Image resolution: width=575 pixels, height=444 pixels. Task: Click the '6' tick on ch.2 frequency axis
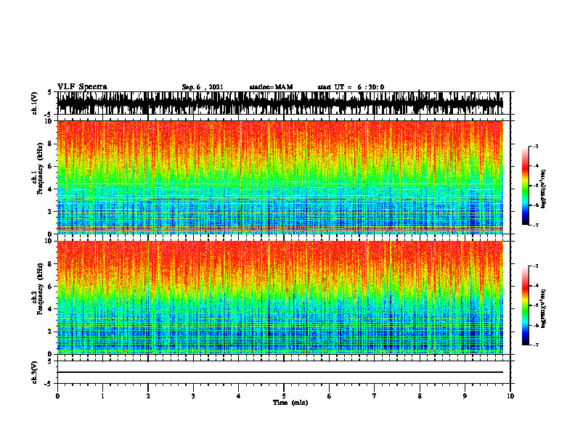[x=51, y=287]
